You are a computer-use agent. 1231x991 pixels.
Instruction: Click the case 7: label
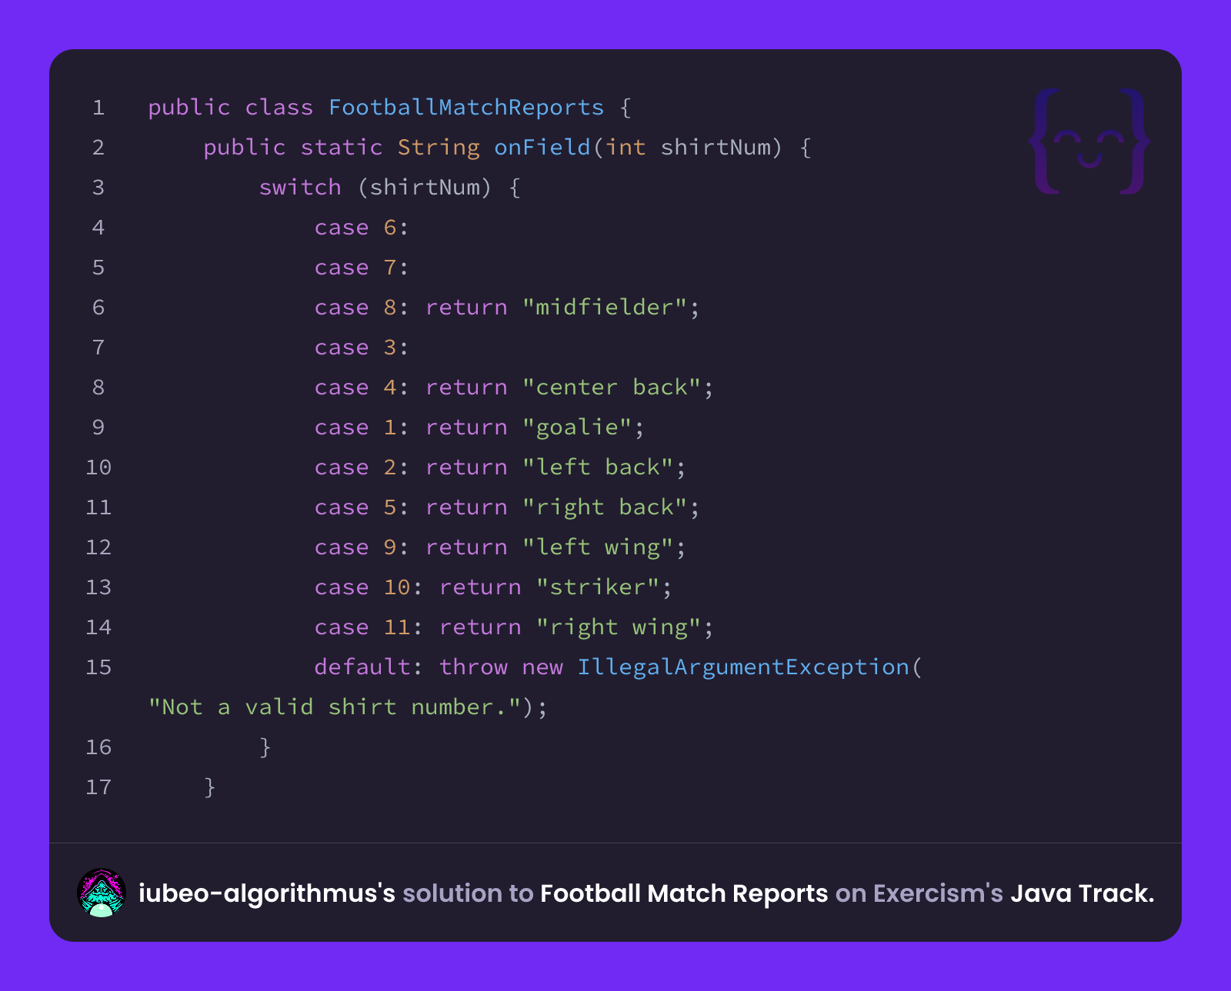[x=361, y=268]
